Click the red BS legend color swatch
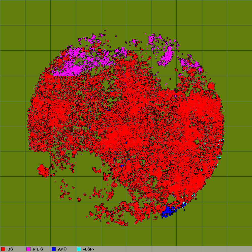Image resolution: width=252 pixels, height=252 pixels. coord(3,249)
